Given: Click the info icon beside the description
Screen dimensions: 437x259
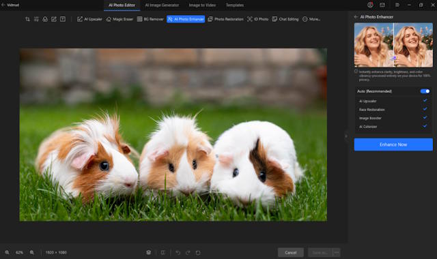Looking at the screenshot, I should 356,72.
